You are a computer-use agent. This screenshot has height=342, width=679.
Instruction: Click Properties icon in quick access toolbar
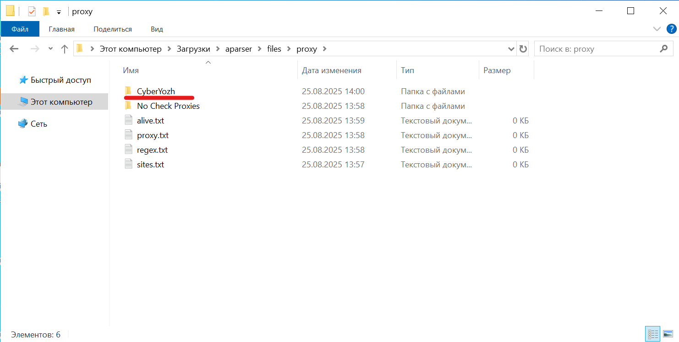point(32,11)
